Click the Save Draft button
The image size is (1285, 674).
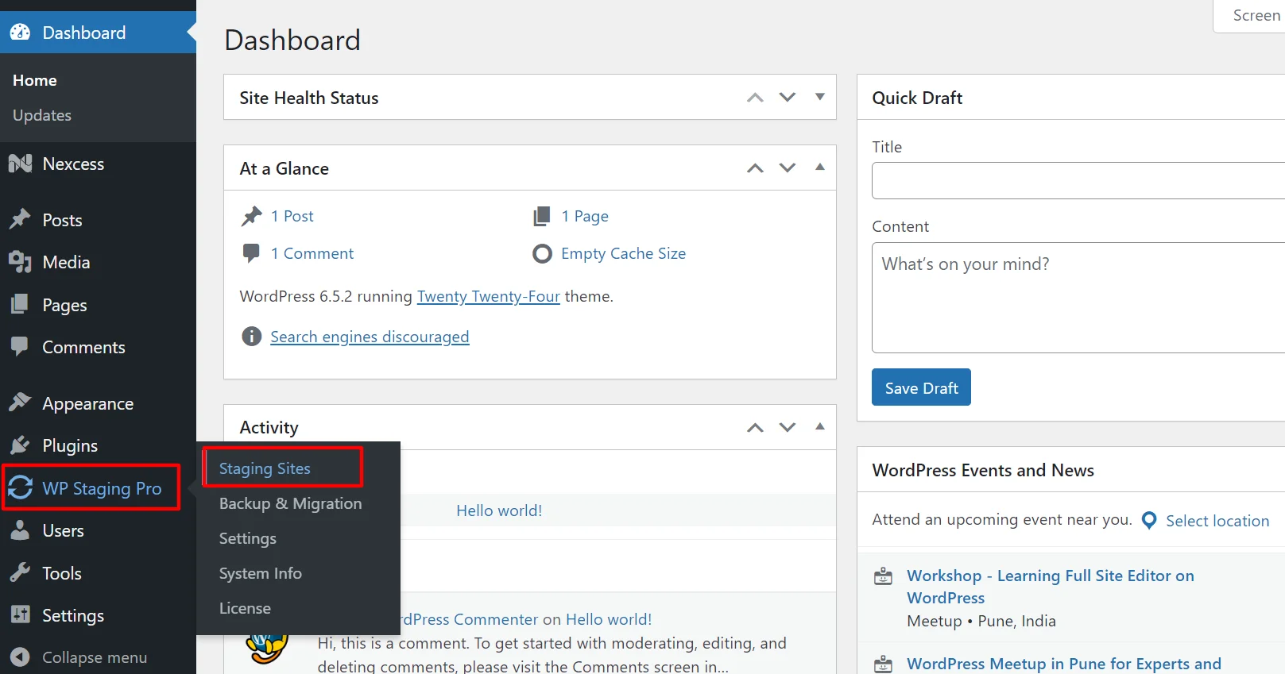(x=921, y=387)
